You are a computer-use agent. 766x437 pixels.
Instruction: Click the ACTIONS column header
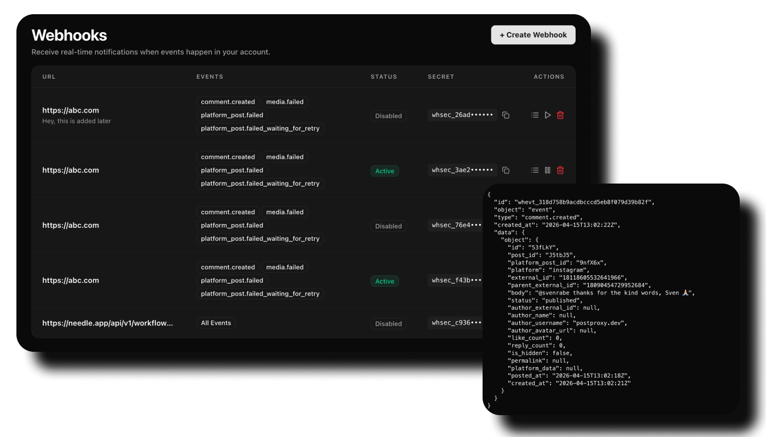point(549,77)
